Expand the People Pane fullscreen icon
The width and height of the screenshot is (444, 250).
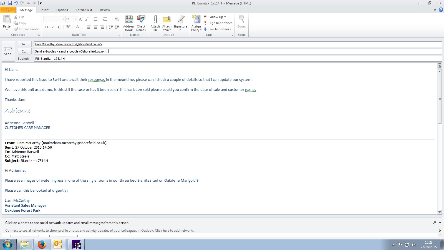[434, 223]
